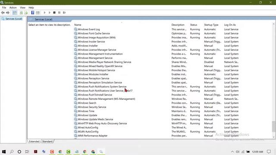
Task: Open the File menu
Action: point(4,8)
